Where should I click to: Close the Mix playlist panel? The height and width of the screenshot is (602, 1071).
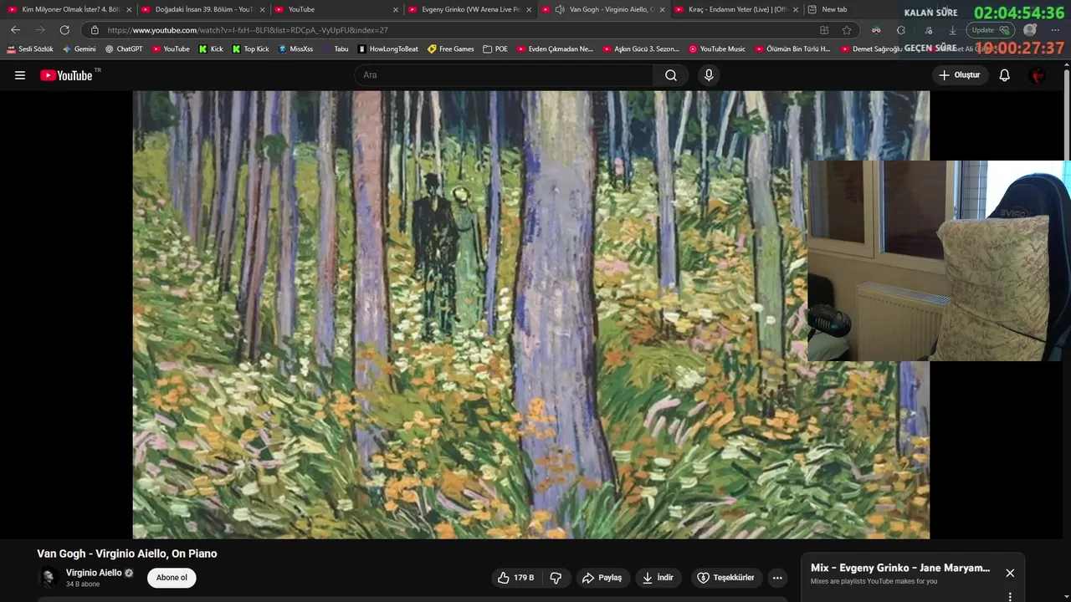pos(1010,573)
